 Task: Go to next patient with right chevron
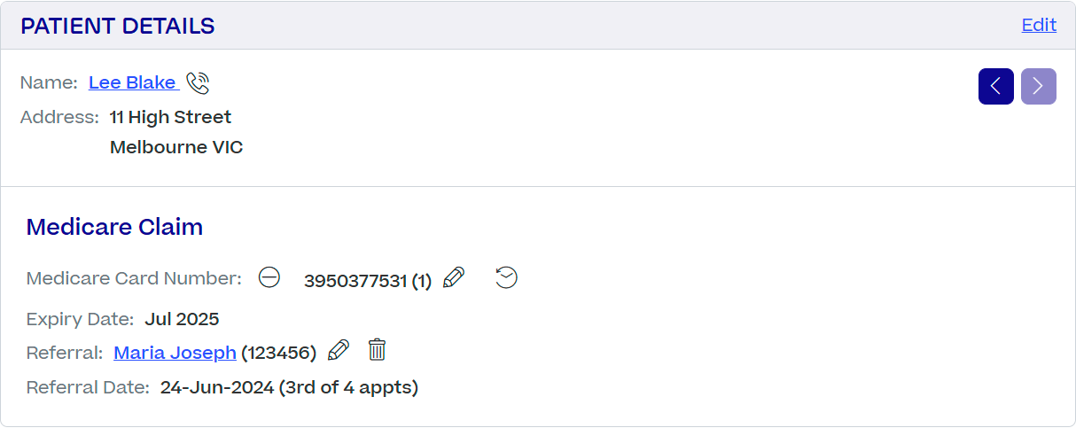click(x=1039, y=87)
